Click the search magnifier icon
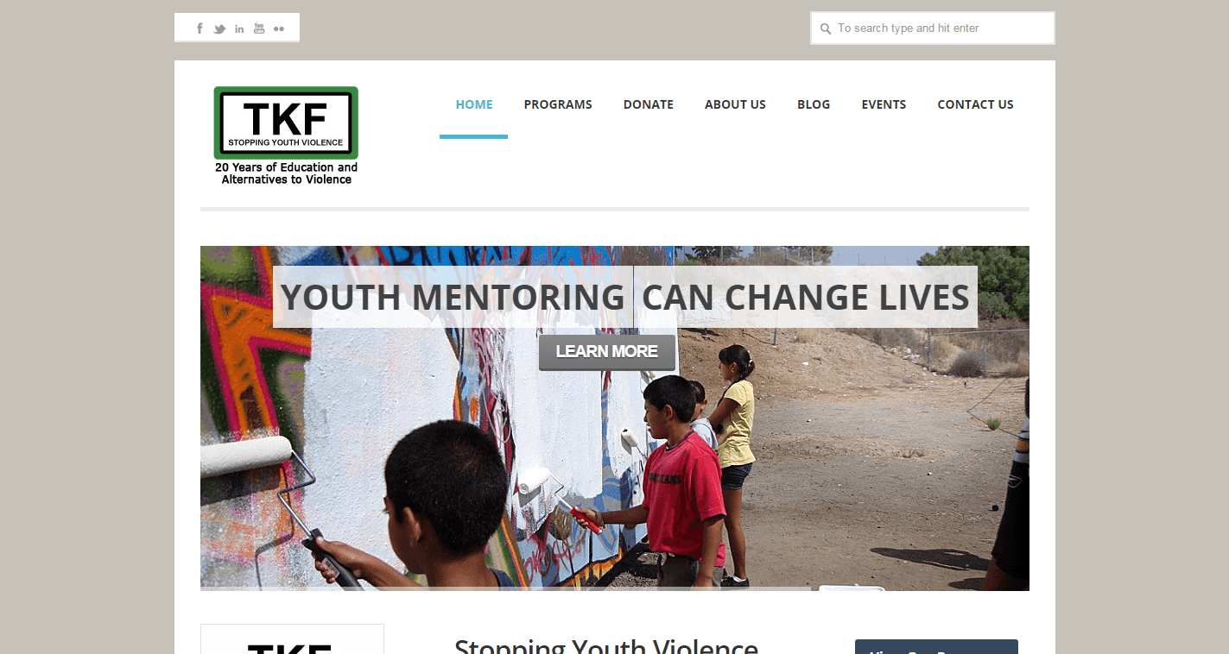The height and width of the screenshot is (654, 1229). (x=826, y=28)
